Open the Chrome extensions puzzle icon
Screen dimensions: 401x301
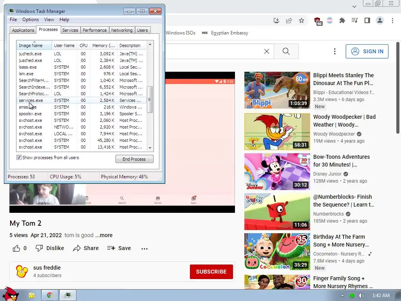pos(342,20)
